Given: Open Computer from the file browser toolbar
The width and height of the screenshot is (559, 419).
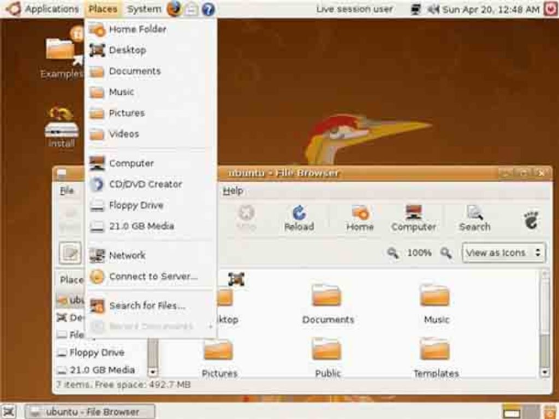Looking at the screenshot, I should tap(413, 218).
